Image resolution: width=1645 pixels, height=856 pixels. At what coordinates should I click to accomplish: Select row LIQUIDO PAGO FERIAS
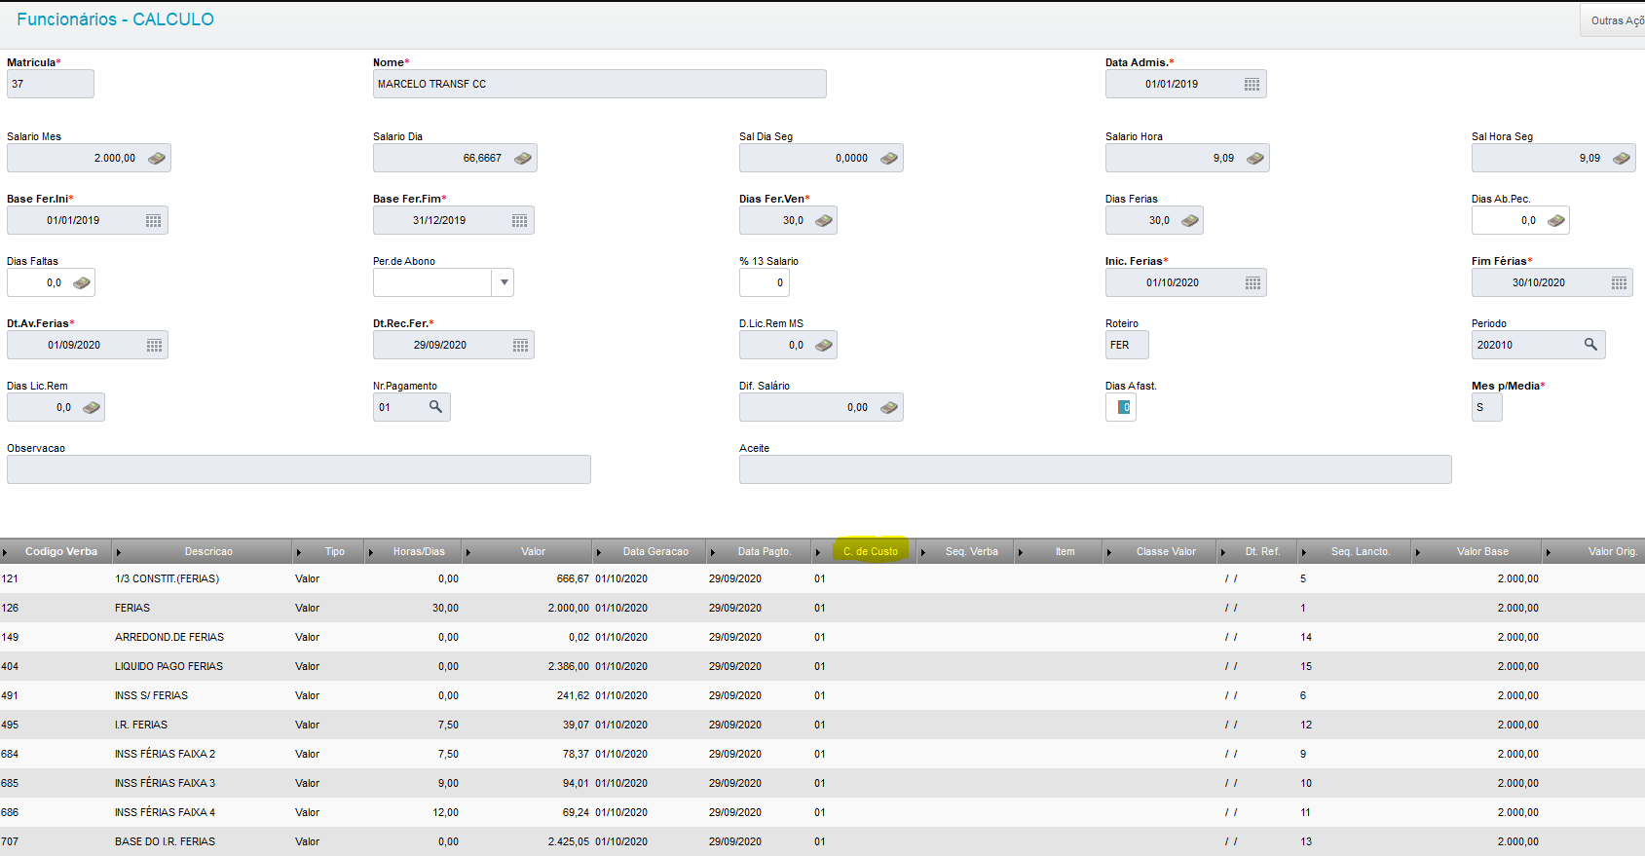[822, 666]
